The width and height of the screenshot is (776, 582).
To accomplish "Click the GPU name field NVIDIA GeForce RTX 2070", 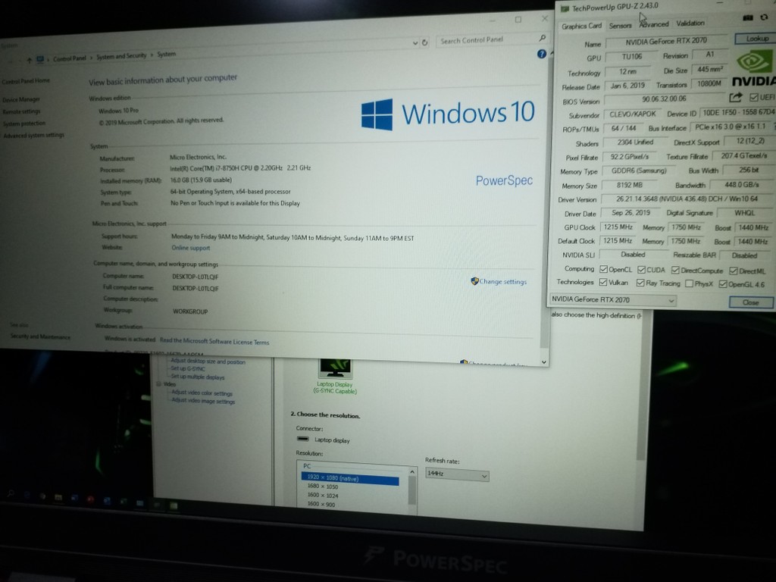I will coord(666,42).
